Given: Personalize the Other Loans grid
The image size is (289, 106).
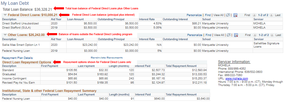Looking at the screenshot, I should pyautogui.click(x=195, y=35).
